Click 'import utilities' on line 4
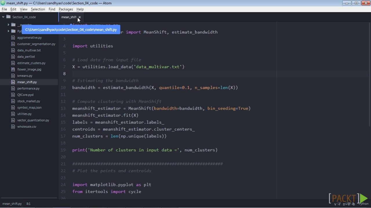Viewport: 371px width, 208px height. [x=93, y=46]
